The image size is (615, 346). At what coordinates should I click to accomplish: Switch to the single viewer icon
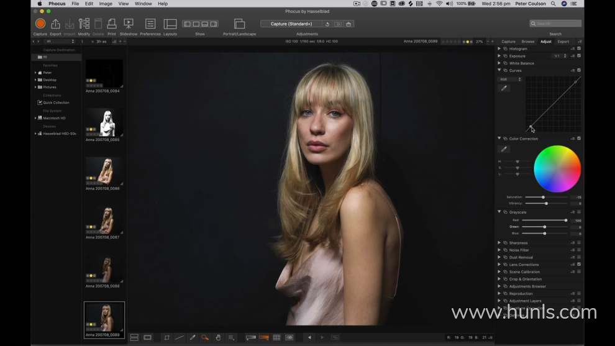pos(147,337)
